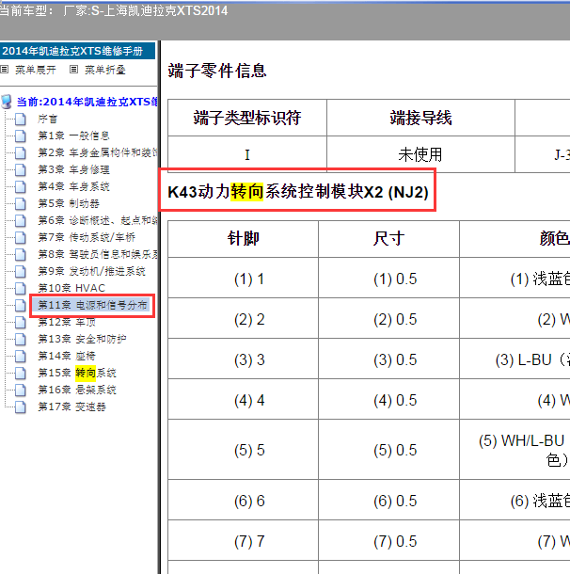Click the pin cell (1) 1
The width and height of the screenshot is (570, 574).
coord(244,279)
